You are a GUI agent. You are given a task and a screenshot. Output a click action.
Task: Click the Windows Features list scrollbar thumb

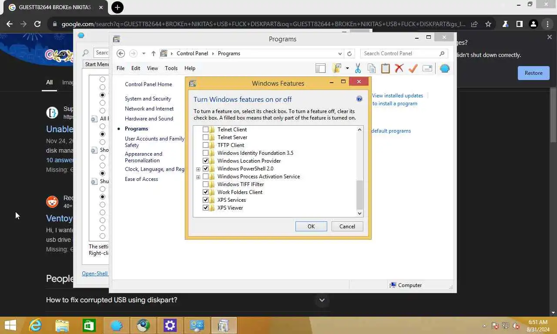pos(359,195)
